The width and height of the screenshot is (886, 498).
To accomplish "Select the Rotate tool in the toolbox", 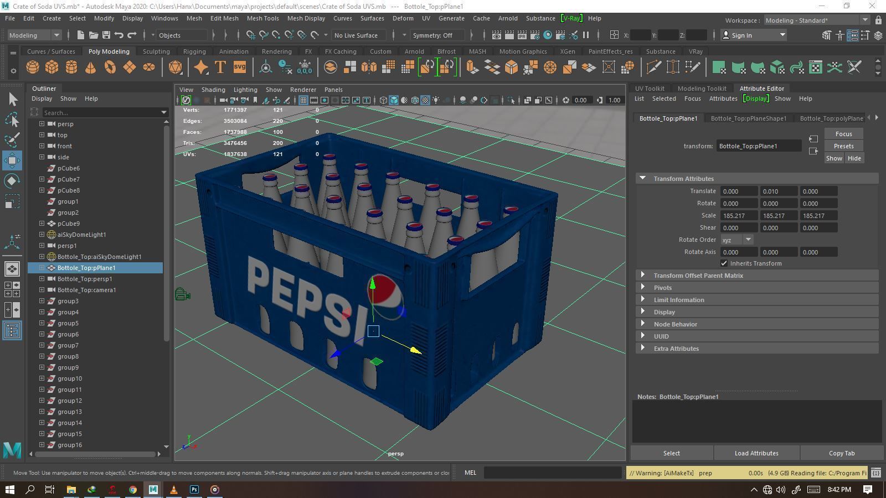I will pyautogui.click(x=12, y=181).
